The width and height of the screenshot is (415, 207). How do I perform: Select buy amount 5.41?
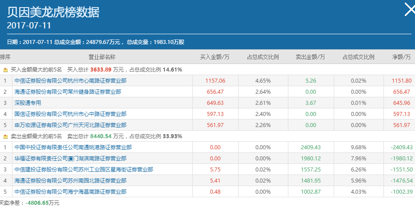click(x=215, y=181)
